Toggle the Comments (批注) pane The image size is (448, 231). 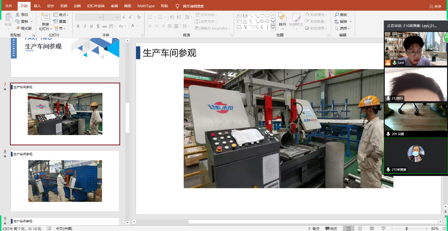(331, 229)
